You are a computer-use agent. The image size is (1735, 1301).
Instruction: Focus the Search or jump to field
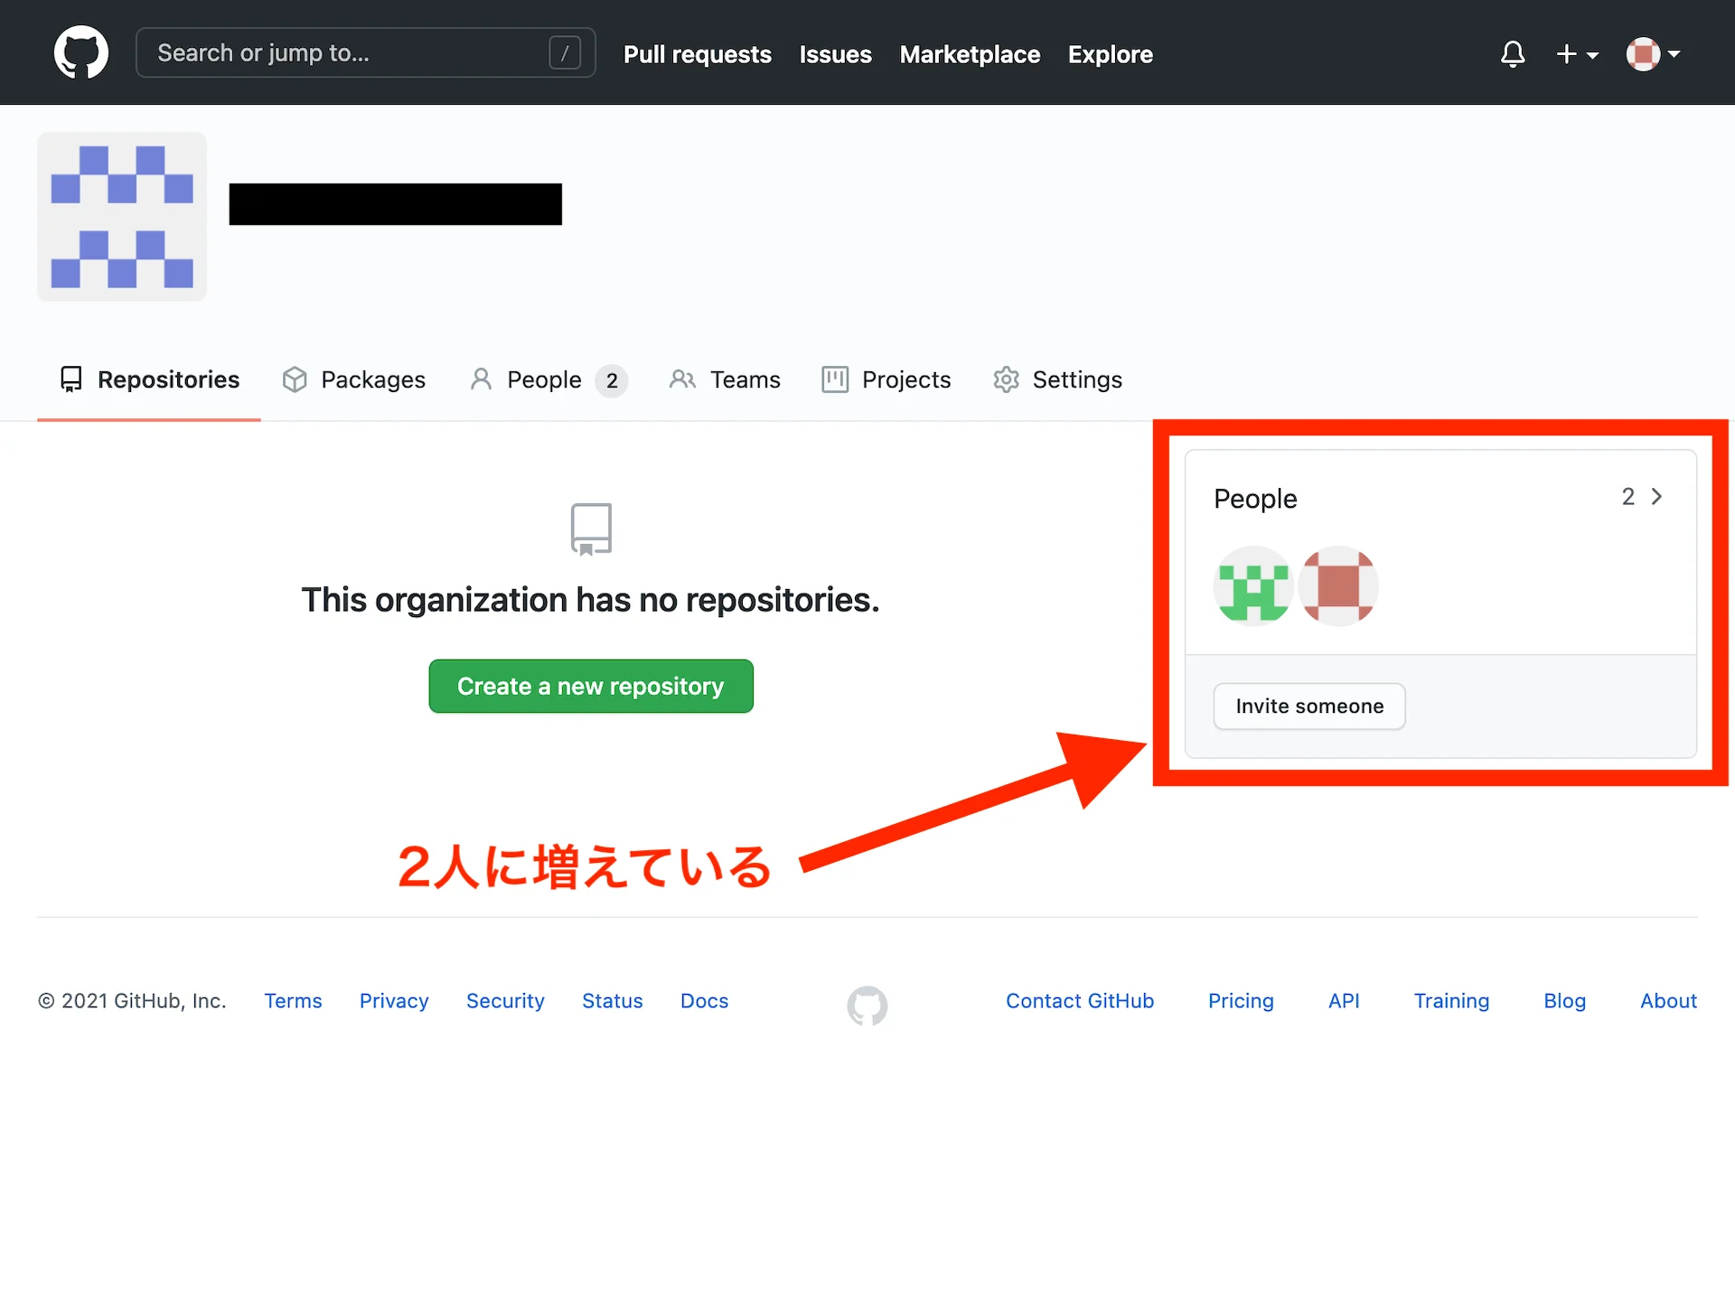click(x=352, y=53)
